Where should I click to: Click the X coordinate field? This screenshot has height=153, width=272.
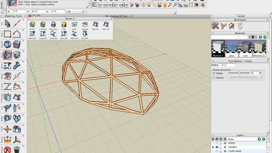(18, 11)
